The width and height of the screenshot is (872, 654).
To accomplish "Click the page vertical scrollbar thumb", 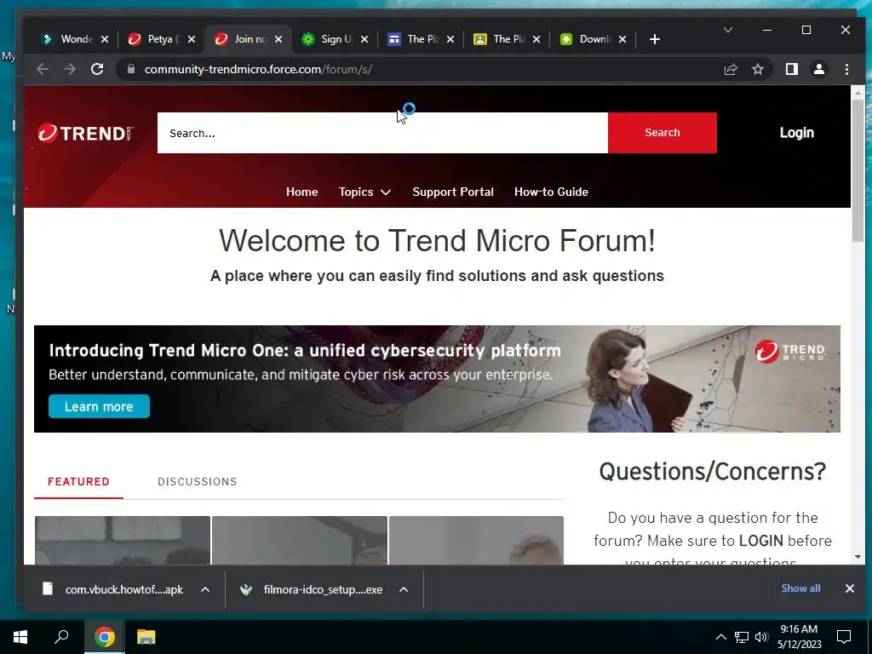I will pyautogui.click(x=858, y=169).
